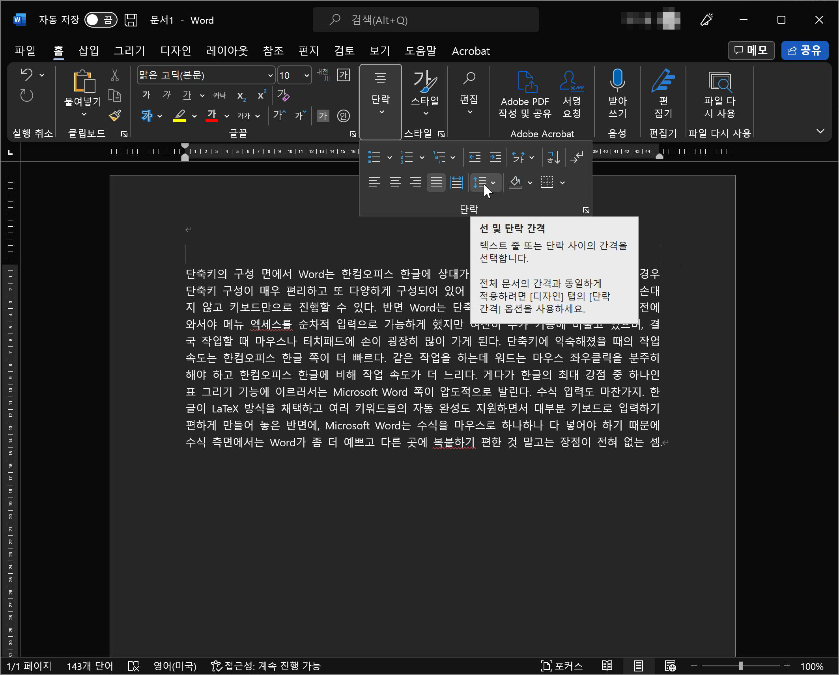
Task: Switch to the 삽입 ribbon tab
Action: tap(88, 51)
